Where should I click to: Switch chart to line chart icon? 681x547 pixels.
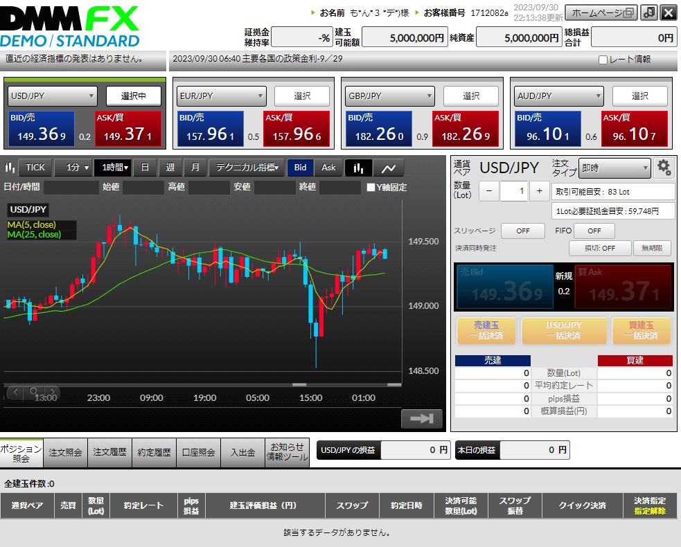[x=389, y=168]
